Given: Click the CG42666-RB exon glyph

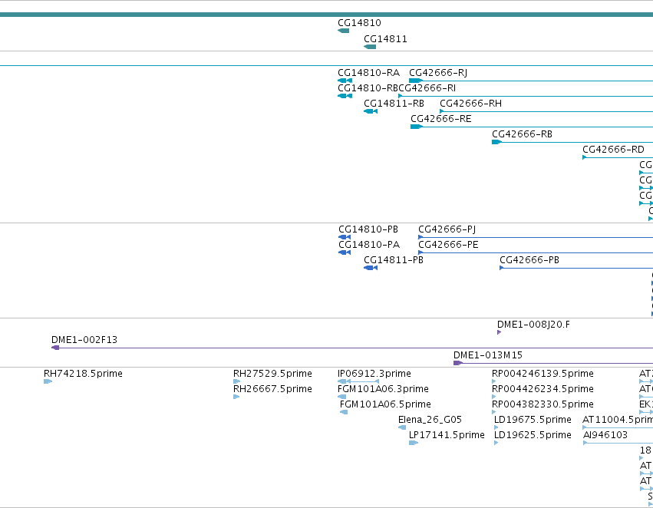Looking at the screenshot, I should 496,142.
